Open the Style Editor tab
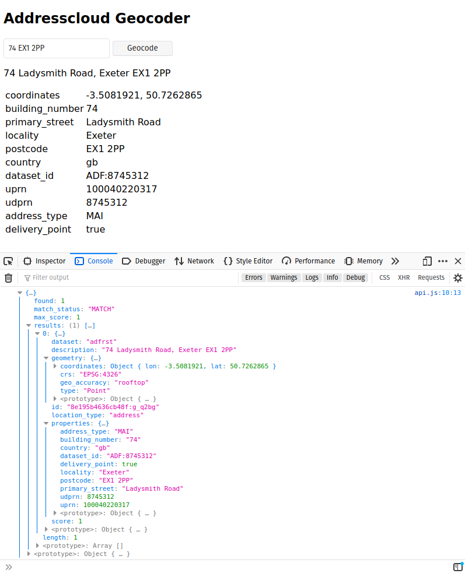 pos(248,261)
